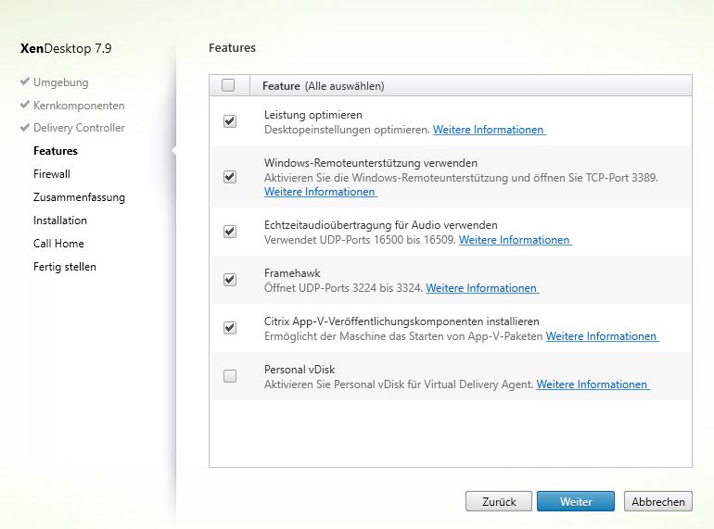The width and height of the screenshot is (714, 529).
Task: Open 'Weitere Informationen' link for Echtzeitaudioübertragung
Action: coord(515,240)
